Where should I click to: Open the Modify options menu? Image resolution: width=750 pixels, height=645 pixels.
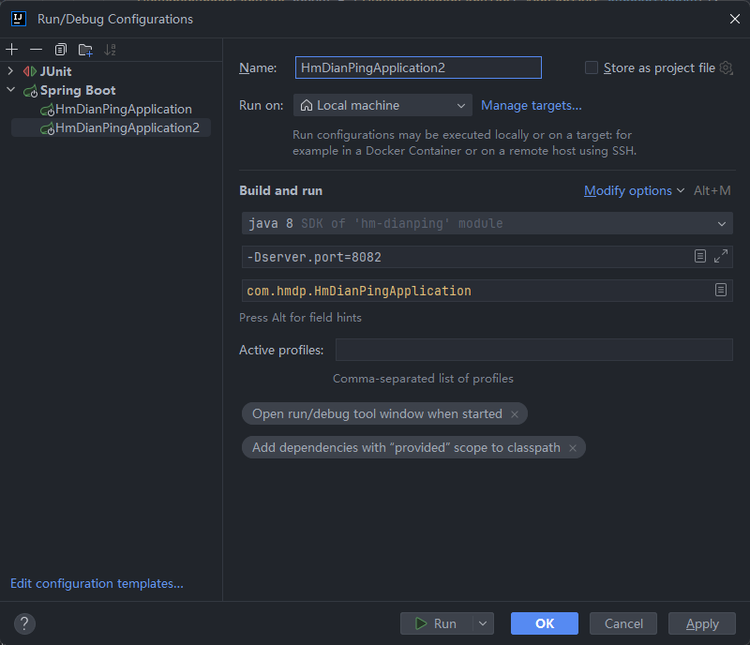coord(634,190)
